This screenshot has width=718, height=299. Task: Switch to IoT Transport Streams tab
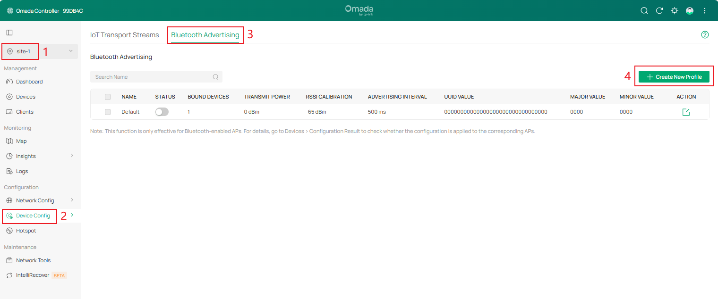pos(125,35)
